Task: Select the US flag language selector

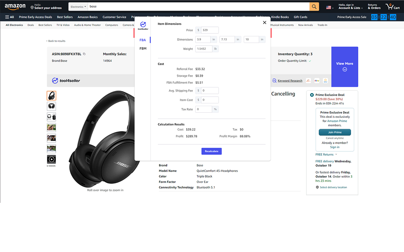Action: [x=330, y=7]
